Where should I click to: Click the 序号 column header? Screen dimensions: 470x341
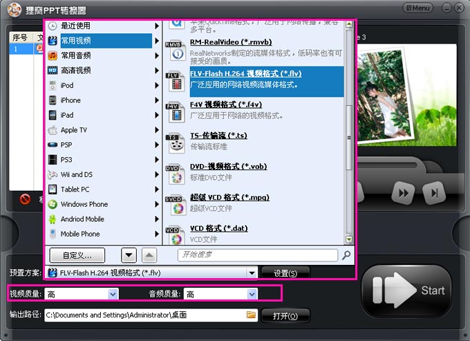pos(20,37)
